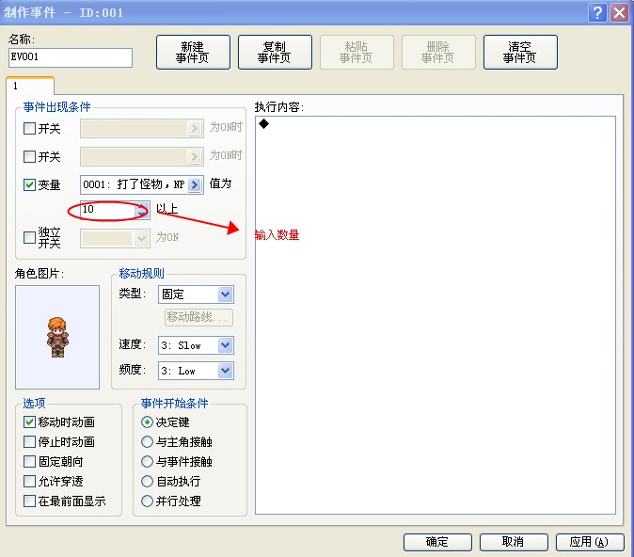Screen dimensions: 634x557
Task: Click the diamond marker in event contents
Action: 263,124
